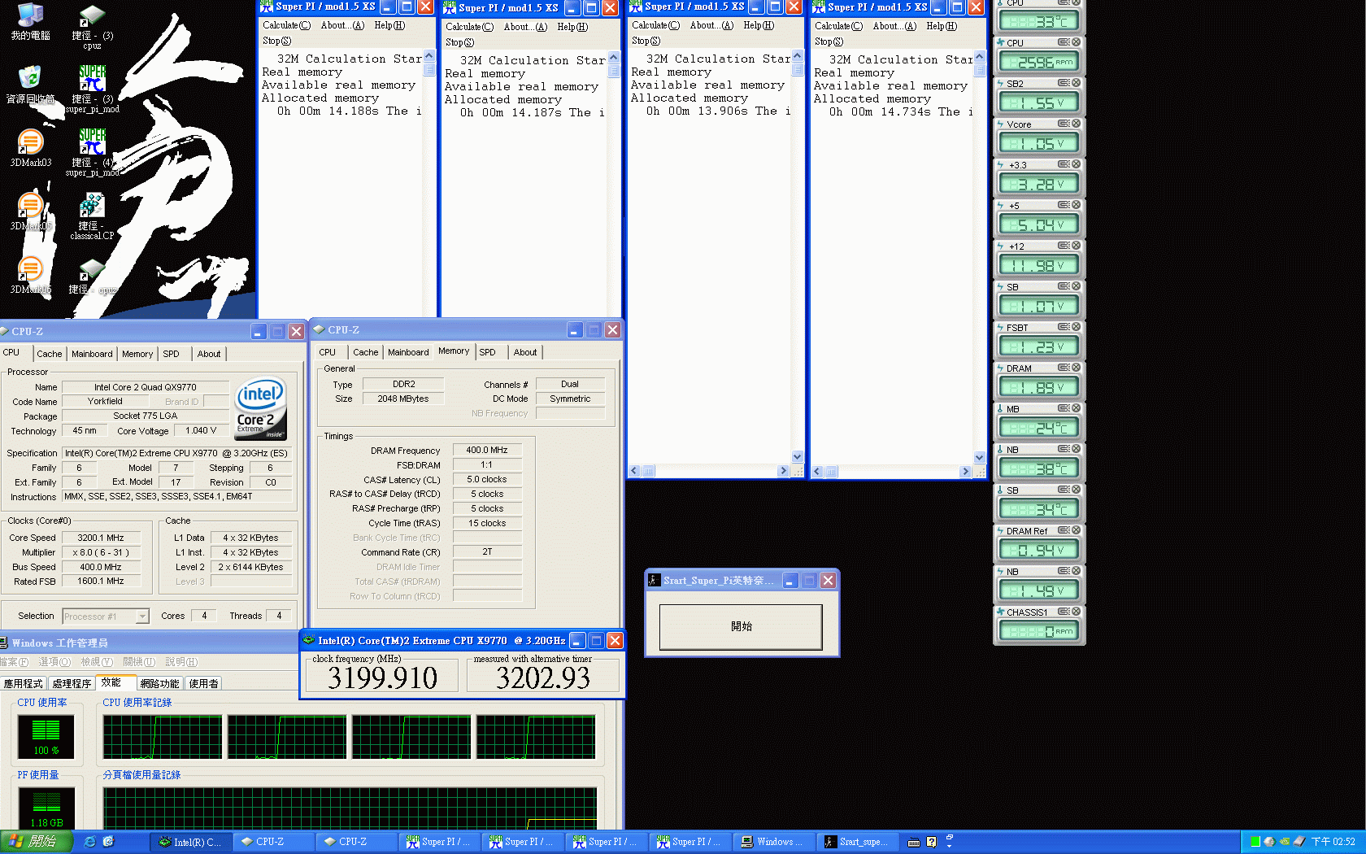This screenshot has height=854, width=1366.
Task: Open the About tab in the right CPU-Z window
Action: point(525,352)
